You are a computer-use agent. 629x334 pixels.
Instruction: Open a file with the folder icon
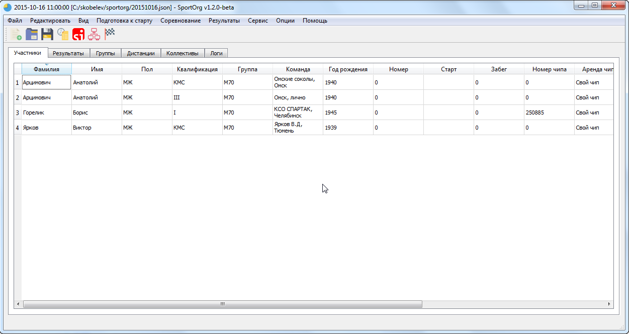click(32, 34)
